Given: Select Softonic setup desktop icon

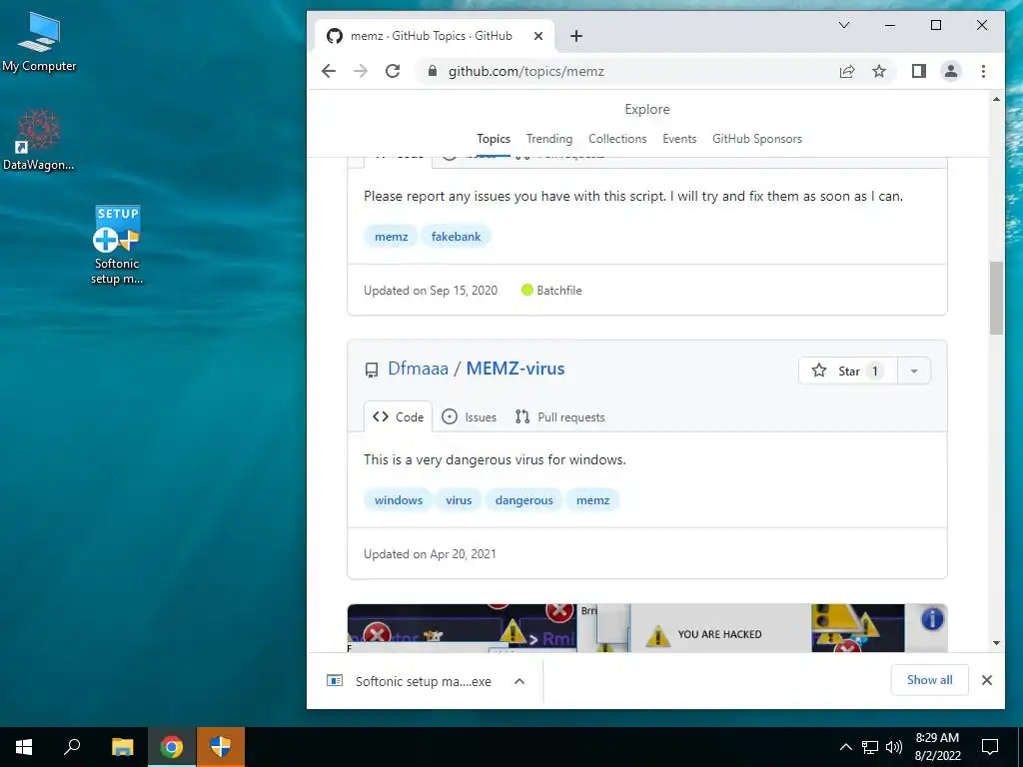Looking at the screenshot, I should pyautogui.click(x=117, y=246).
